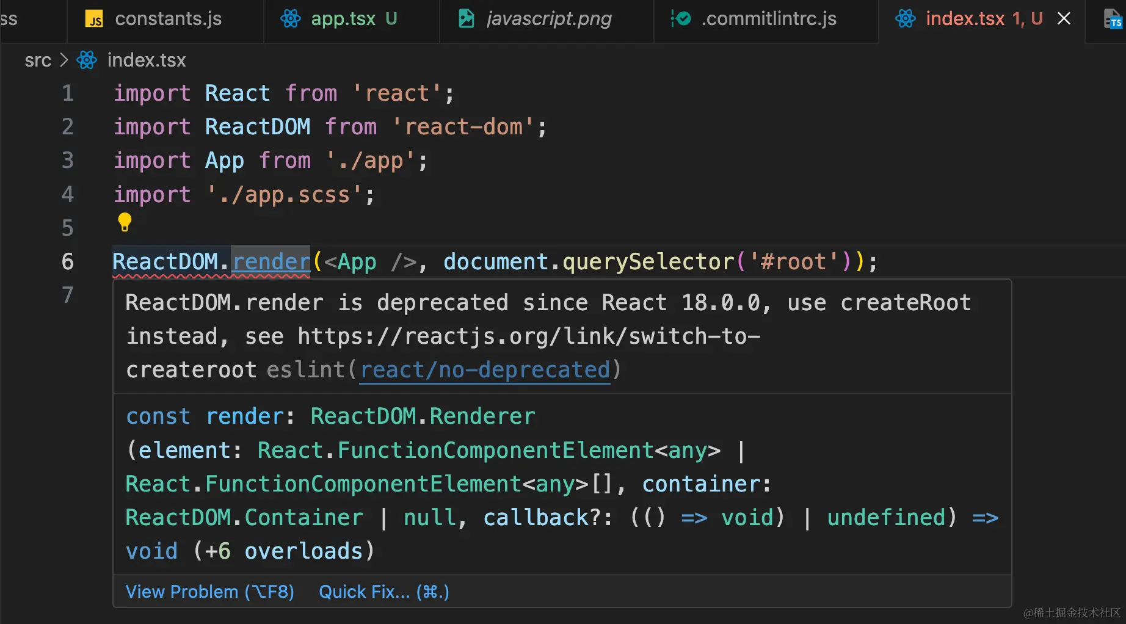The height and width of the screenshot is (624, 1126).
Task: Click the TS file icon on the rightmost tab
Action: (1113, 19)
